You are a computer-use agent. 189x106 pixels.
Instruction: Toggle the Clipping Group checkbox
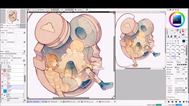[1, 58]
